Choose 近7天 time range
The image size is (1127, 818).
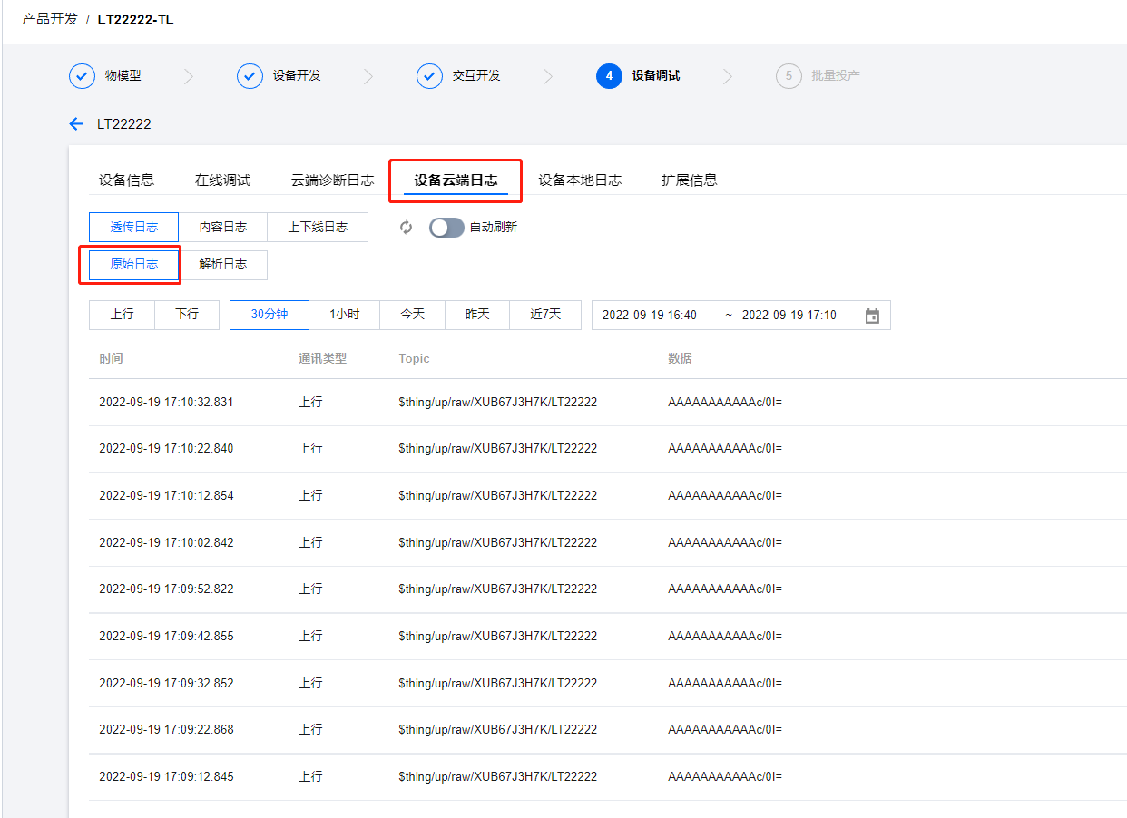pos(546,315)
